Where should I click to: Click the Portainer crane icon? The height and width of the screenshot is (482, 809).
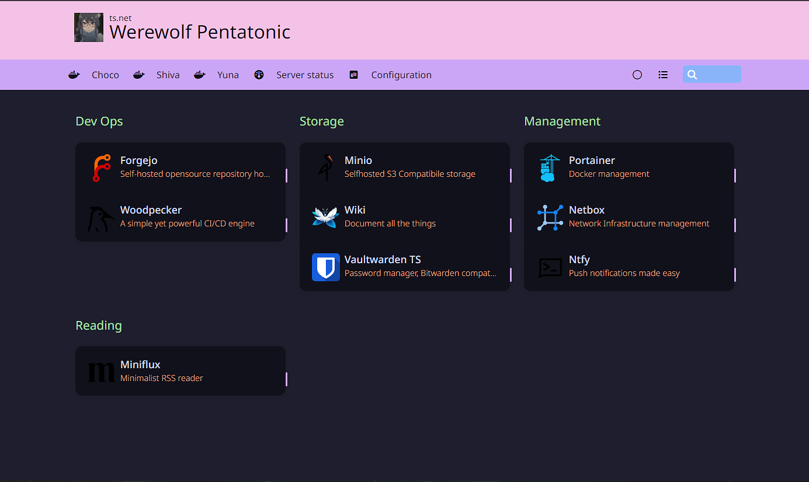550,167
